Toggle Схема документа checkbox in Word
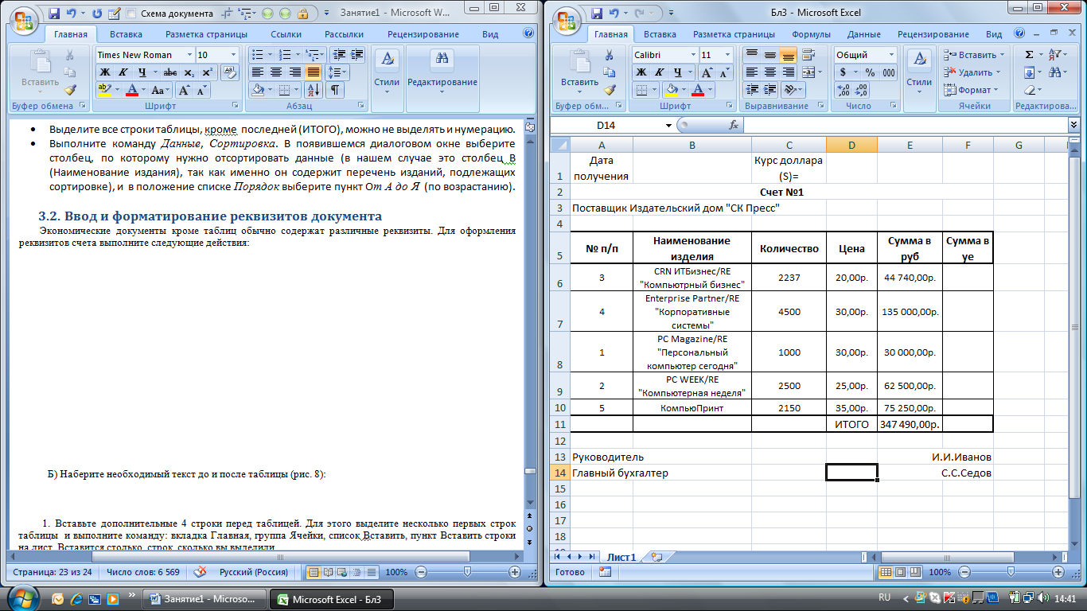The width and height of the screenshot is (1087, 611). 131,14
